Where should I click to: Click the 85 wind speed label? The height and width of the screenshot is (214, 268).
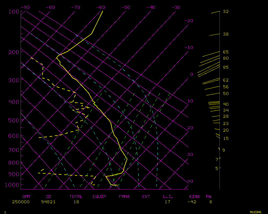coord(226,67)
